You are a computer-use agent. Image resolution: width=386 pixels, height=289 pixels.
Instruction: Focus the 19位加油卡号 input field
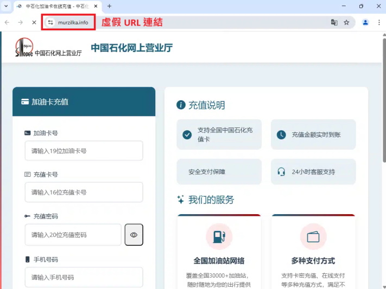tap(84, 151)
